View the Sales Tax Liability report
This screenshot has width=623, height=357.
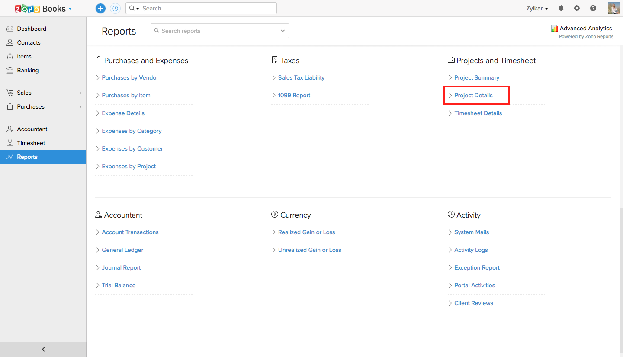(x=301, y=77)
